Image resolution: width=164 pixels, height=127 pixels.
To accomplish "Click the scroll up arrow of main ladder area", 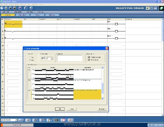I will click(162, 19).
